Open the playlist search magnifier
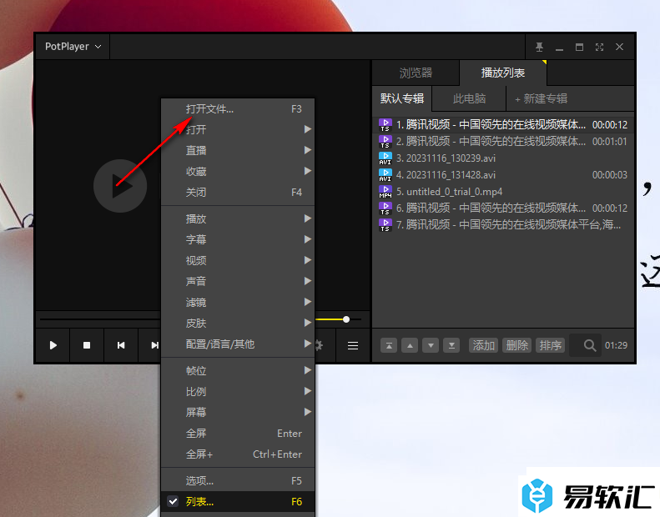This screenshot has height=517, width=660. [x=590, y=345]
